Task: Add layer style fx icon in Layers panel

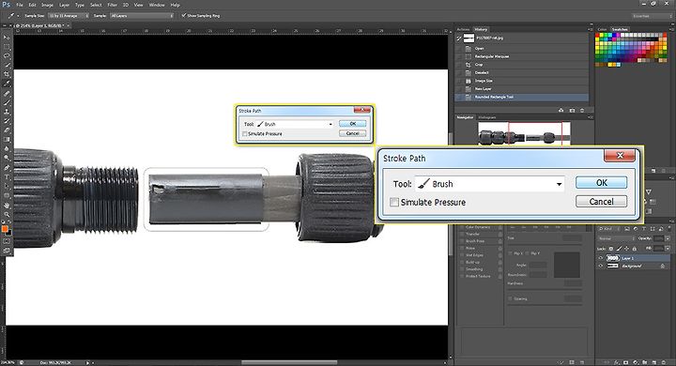Action: [617, 362]
